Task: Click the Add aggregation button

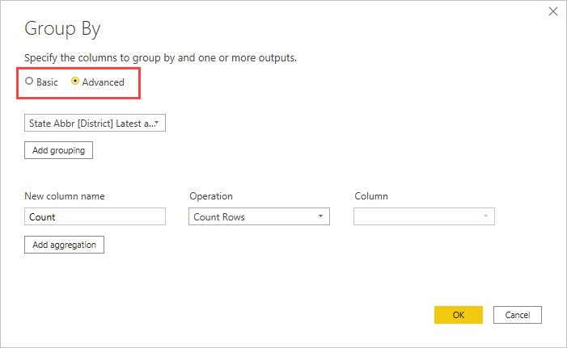Action: click(x=64, y=244)
